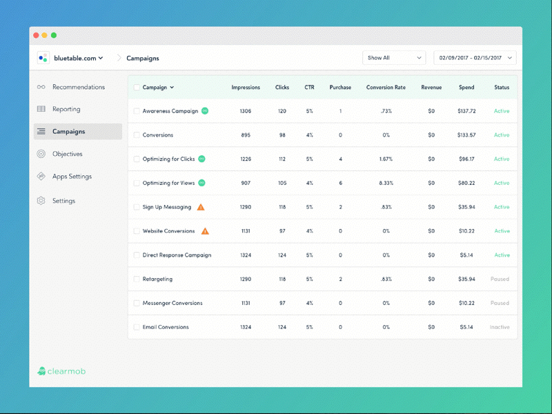Click the Reporting table icon
The height and width of the screenshot is (414, 552).
[x=41, y=109]
